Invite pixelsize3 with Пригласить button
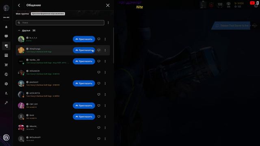 click(84, 84)
